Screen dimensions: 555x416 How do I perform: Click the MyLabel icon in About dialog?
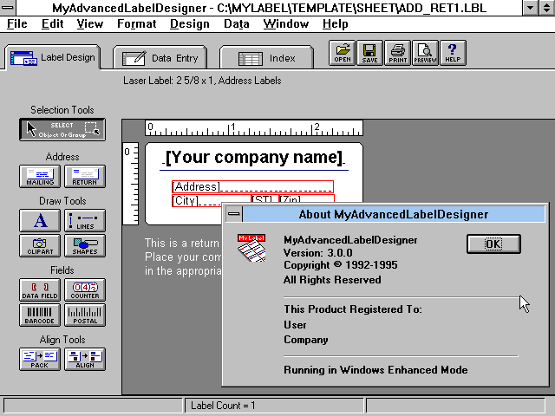[x=251, y=248]
